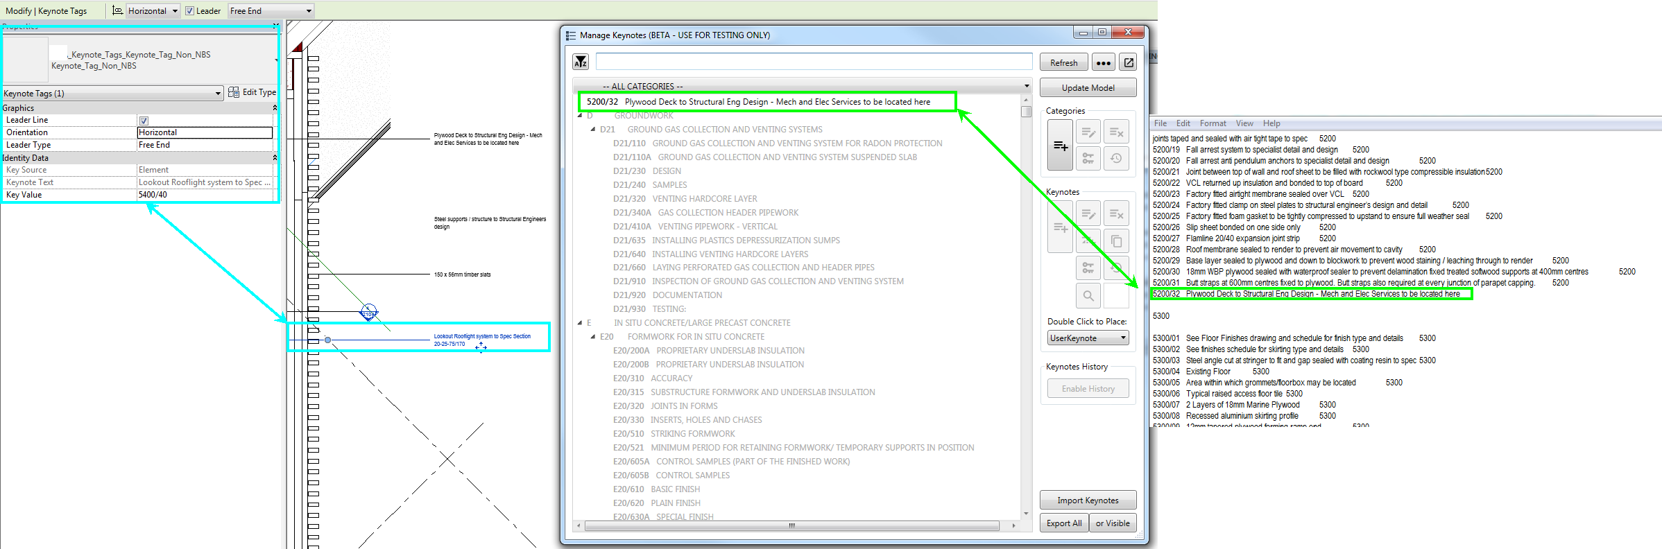Image resolution: width=1662 pixels, height=549 pixels.
Task: Toggle the Leader checkbox in options bar
Action: pos(189,11)
